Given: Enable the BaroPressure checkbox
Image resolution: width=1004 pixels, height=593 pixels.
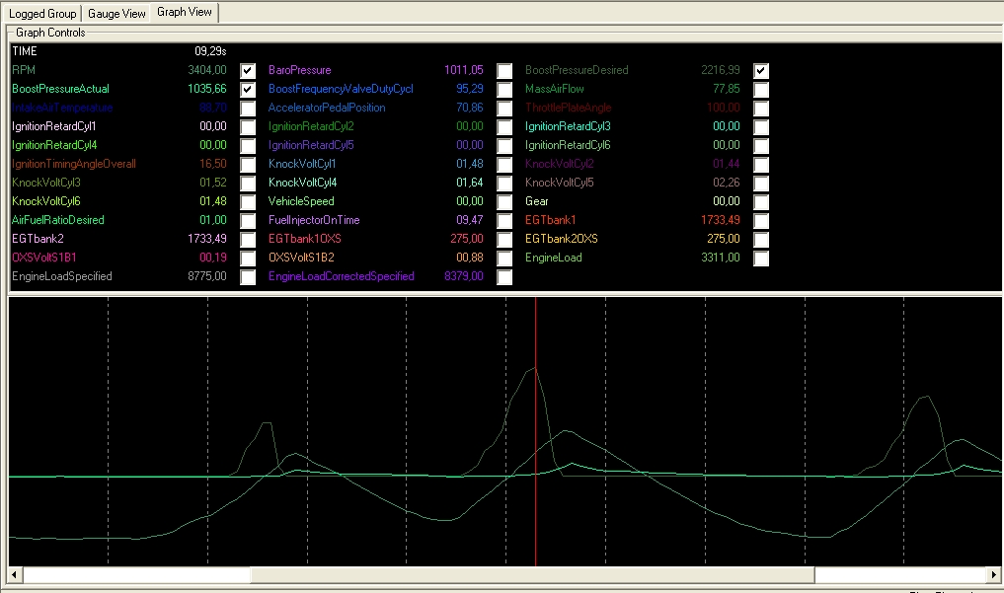Looking at the screenshot, I should (504, 71).
